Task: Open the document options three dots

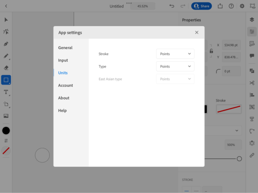Action: tap(129, 3)
